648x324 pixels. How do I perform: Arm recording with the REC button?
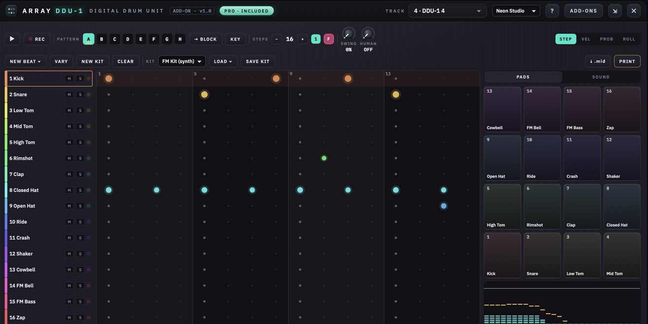(x=37, y=39)
